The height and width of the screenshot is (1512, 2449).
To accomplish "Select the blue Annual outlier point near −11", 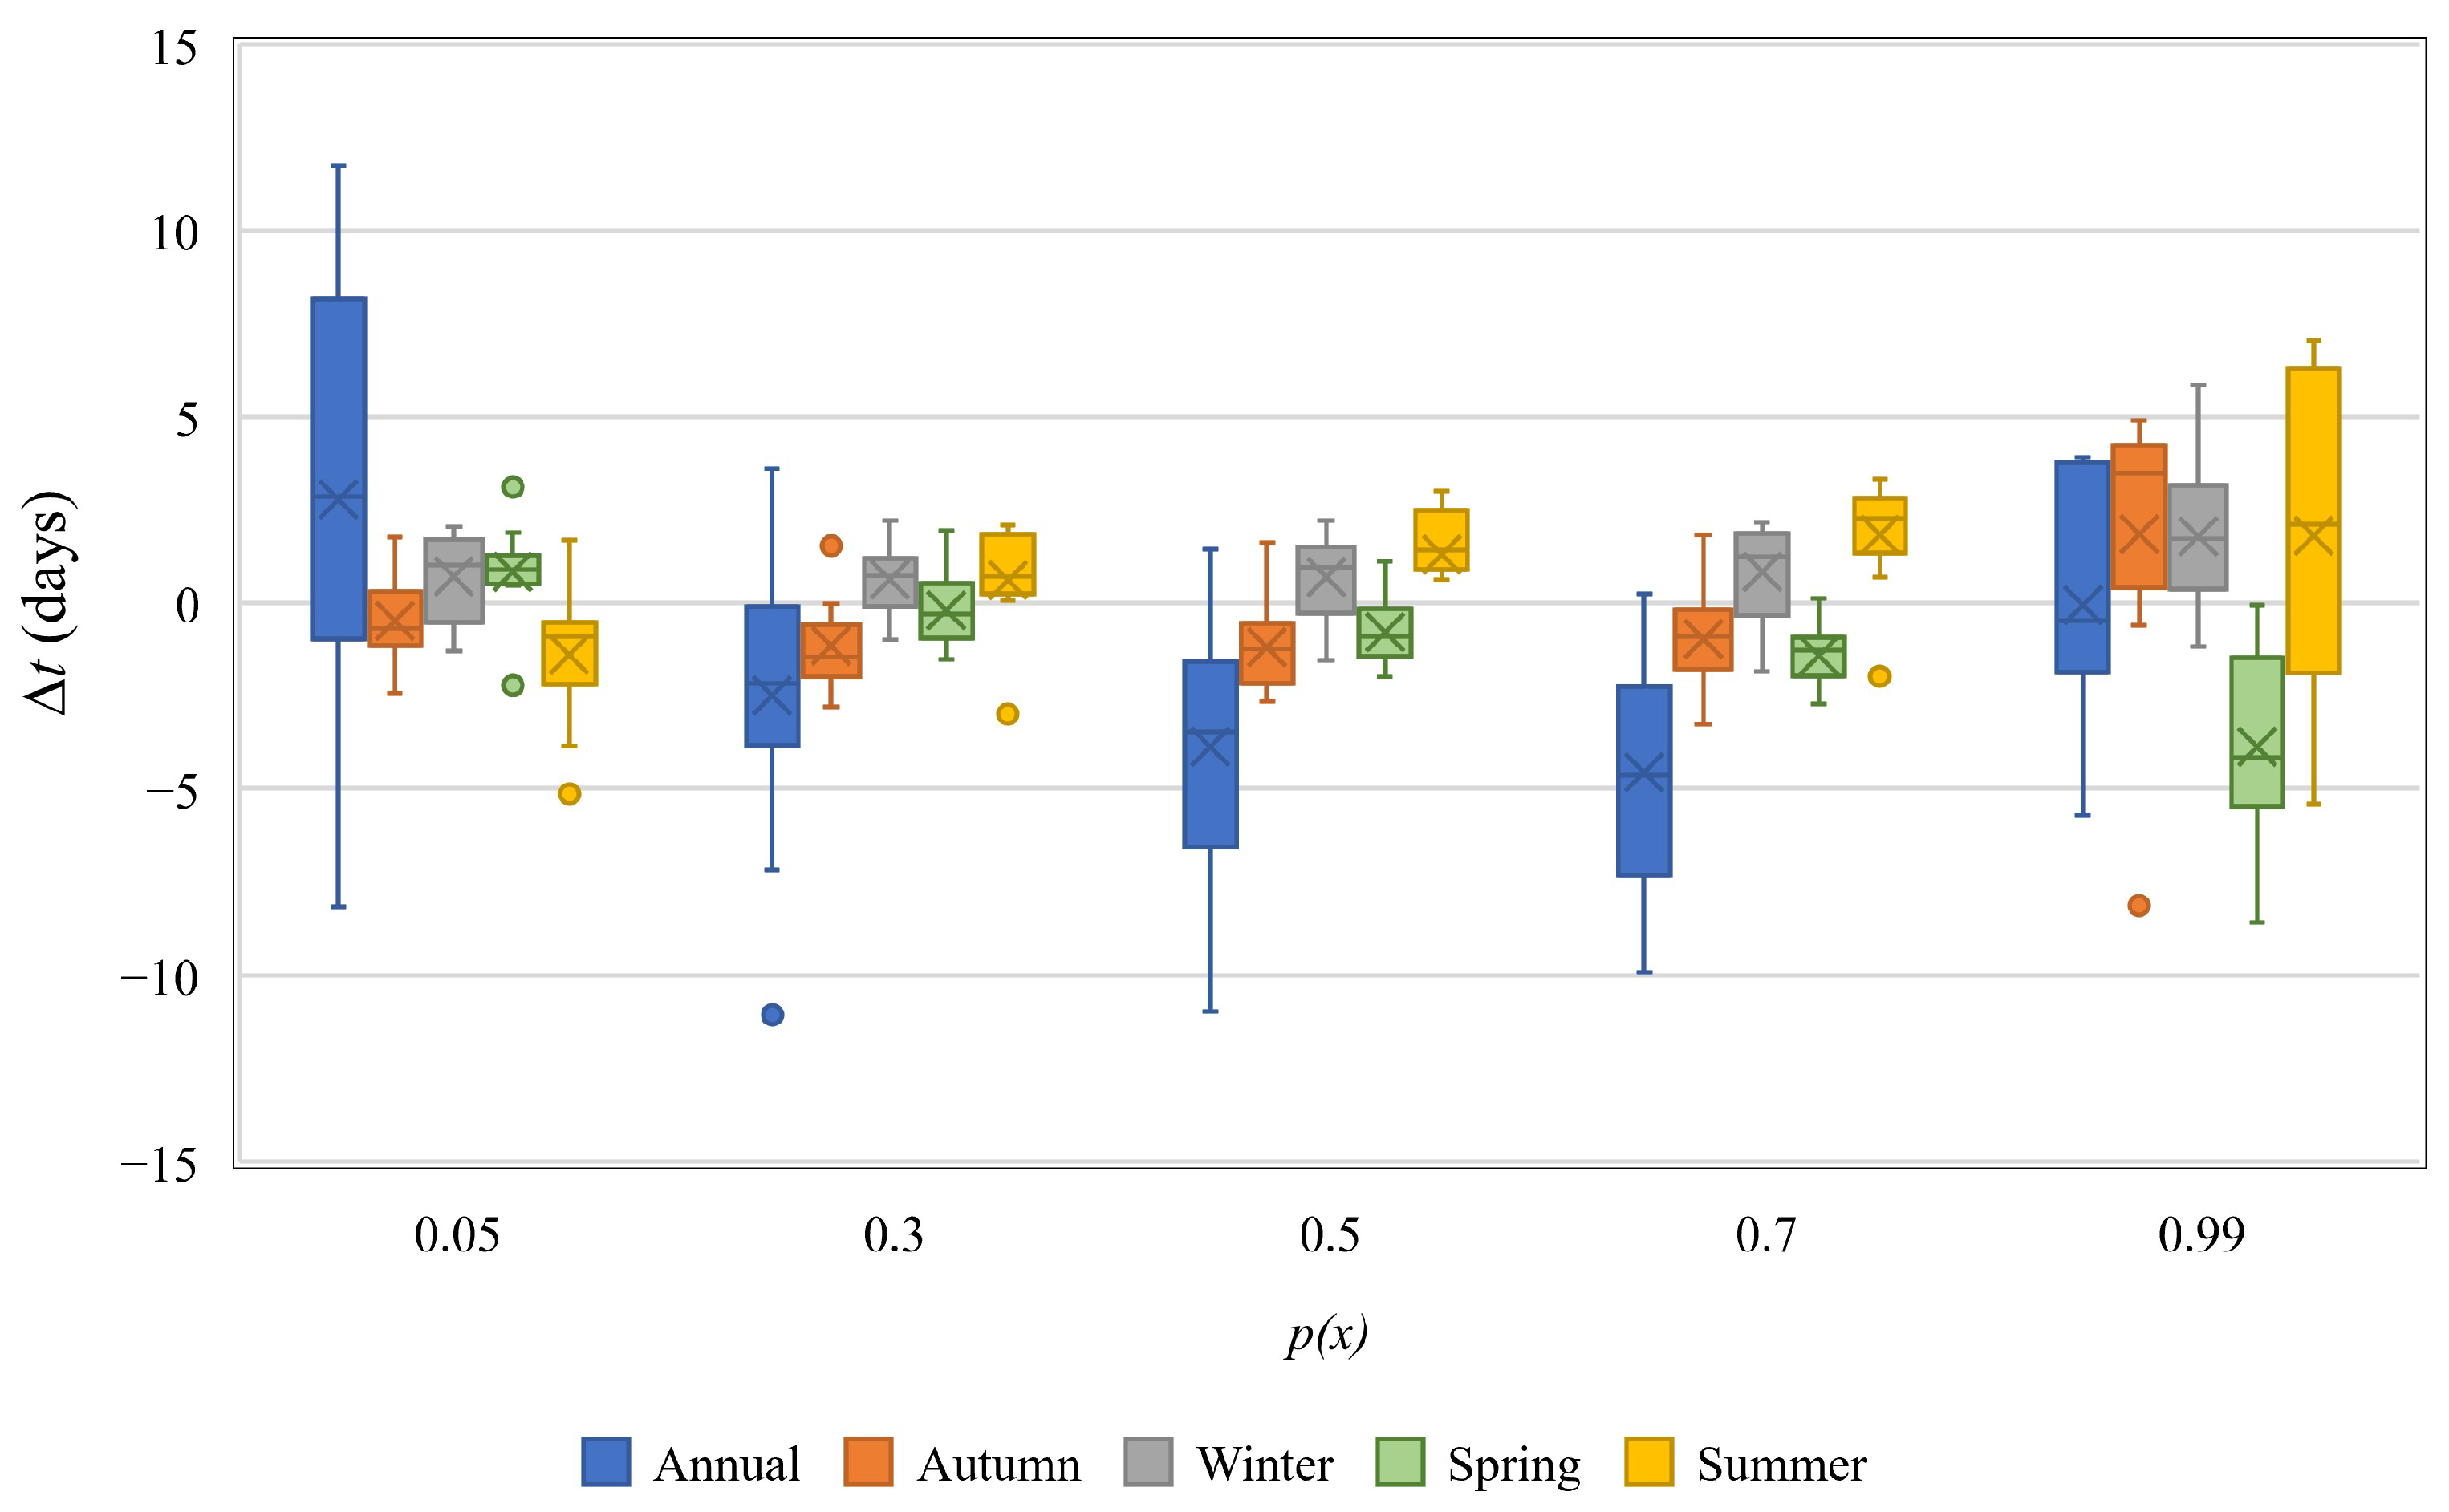I will tap(772, 1015).
